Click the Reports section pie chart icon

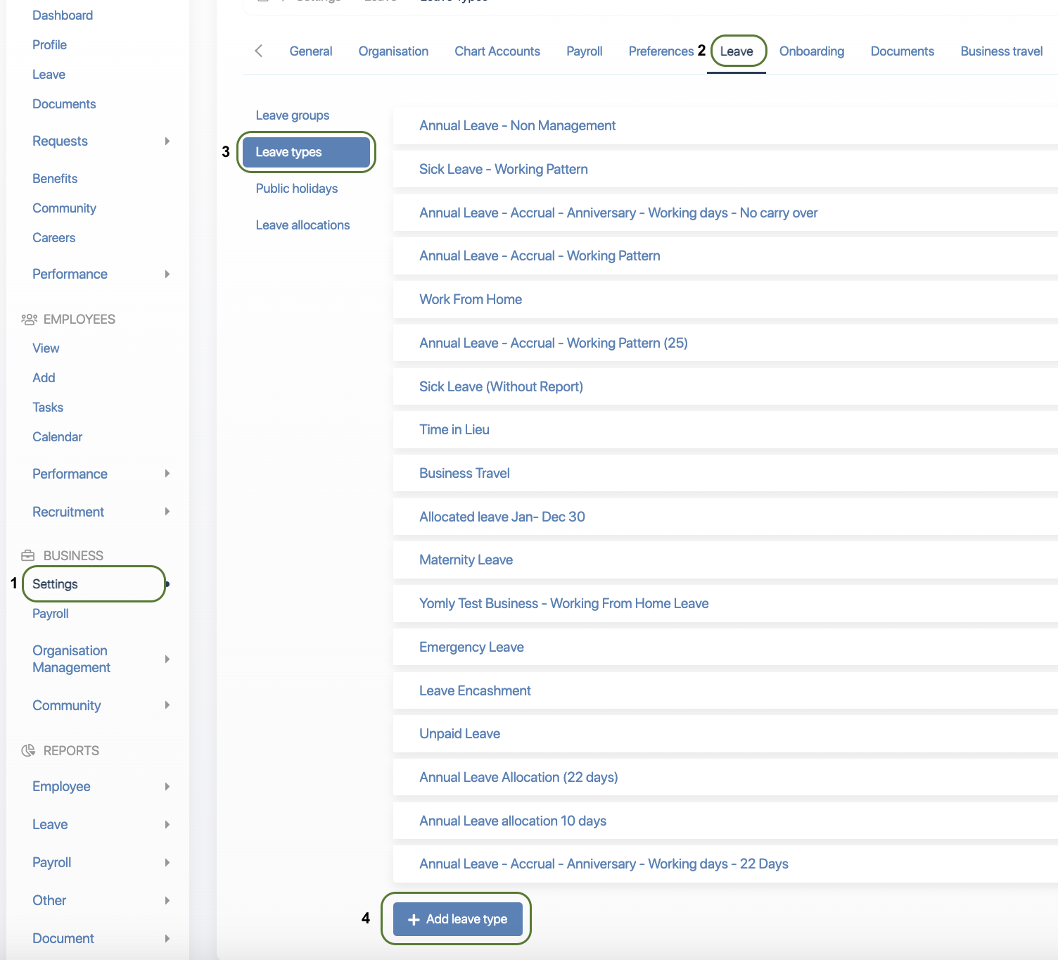(x=28, y=751)
